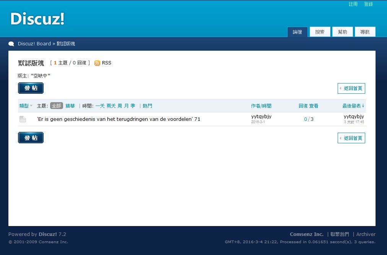The width and height of the screenshot is (387, 255).
Task: Select the 全部 topic filter
Action: pos(56,106)
